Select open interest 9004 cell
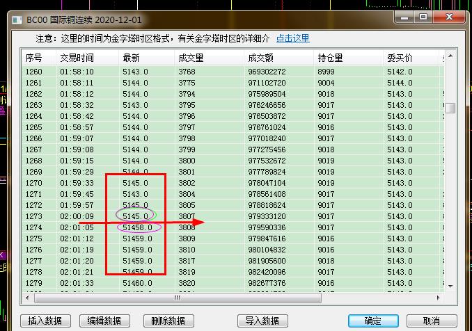 coord(326,83)
